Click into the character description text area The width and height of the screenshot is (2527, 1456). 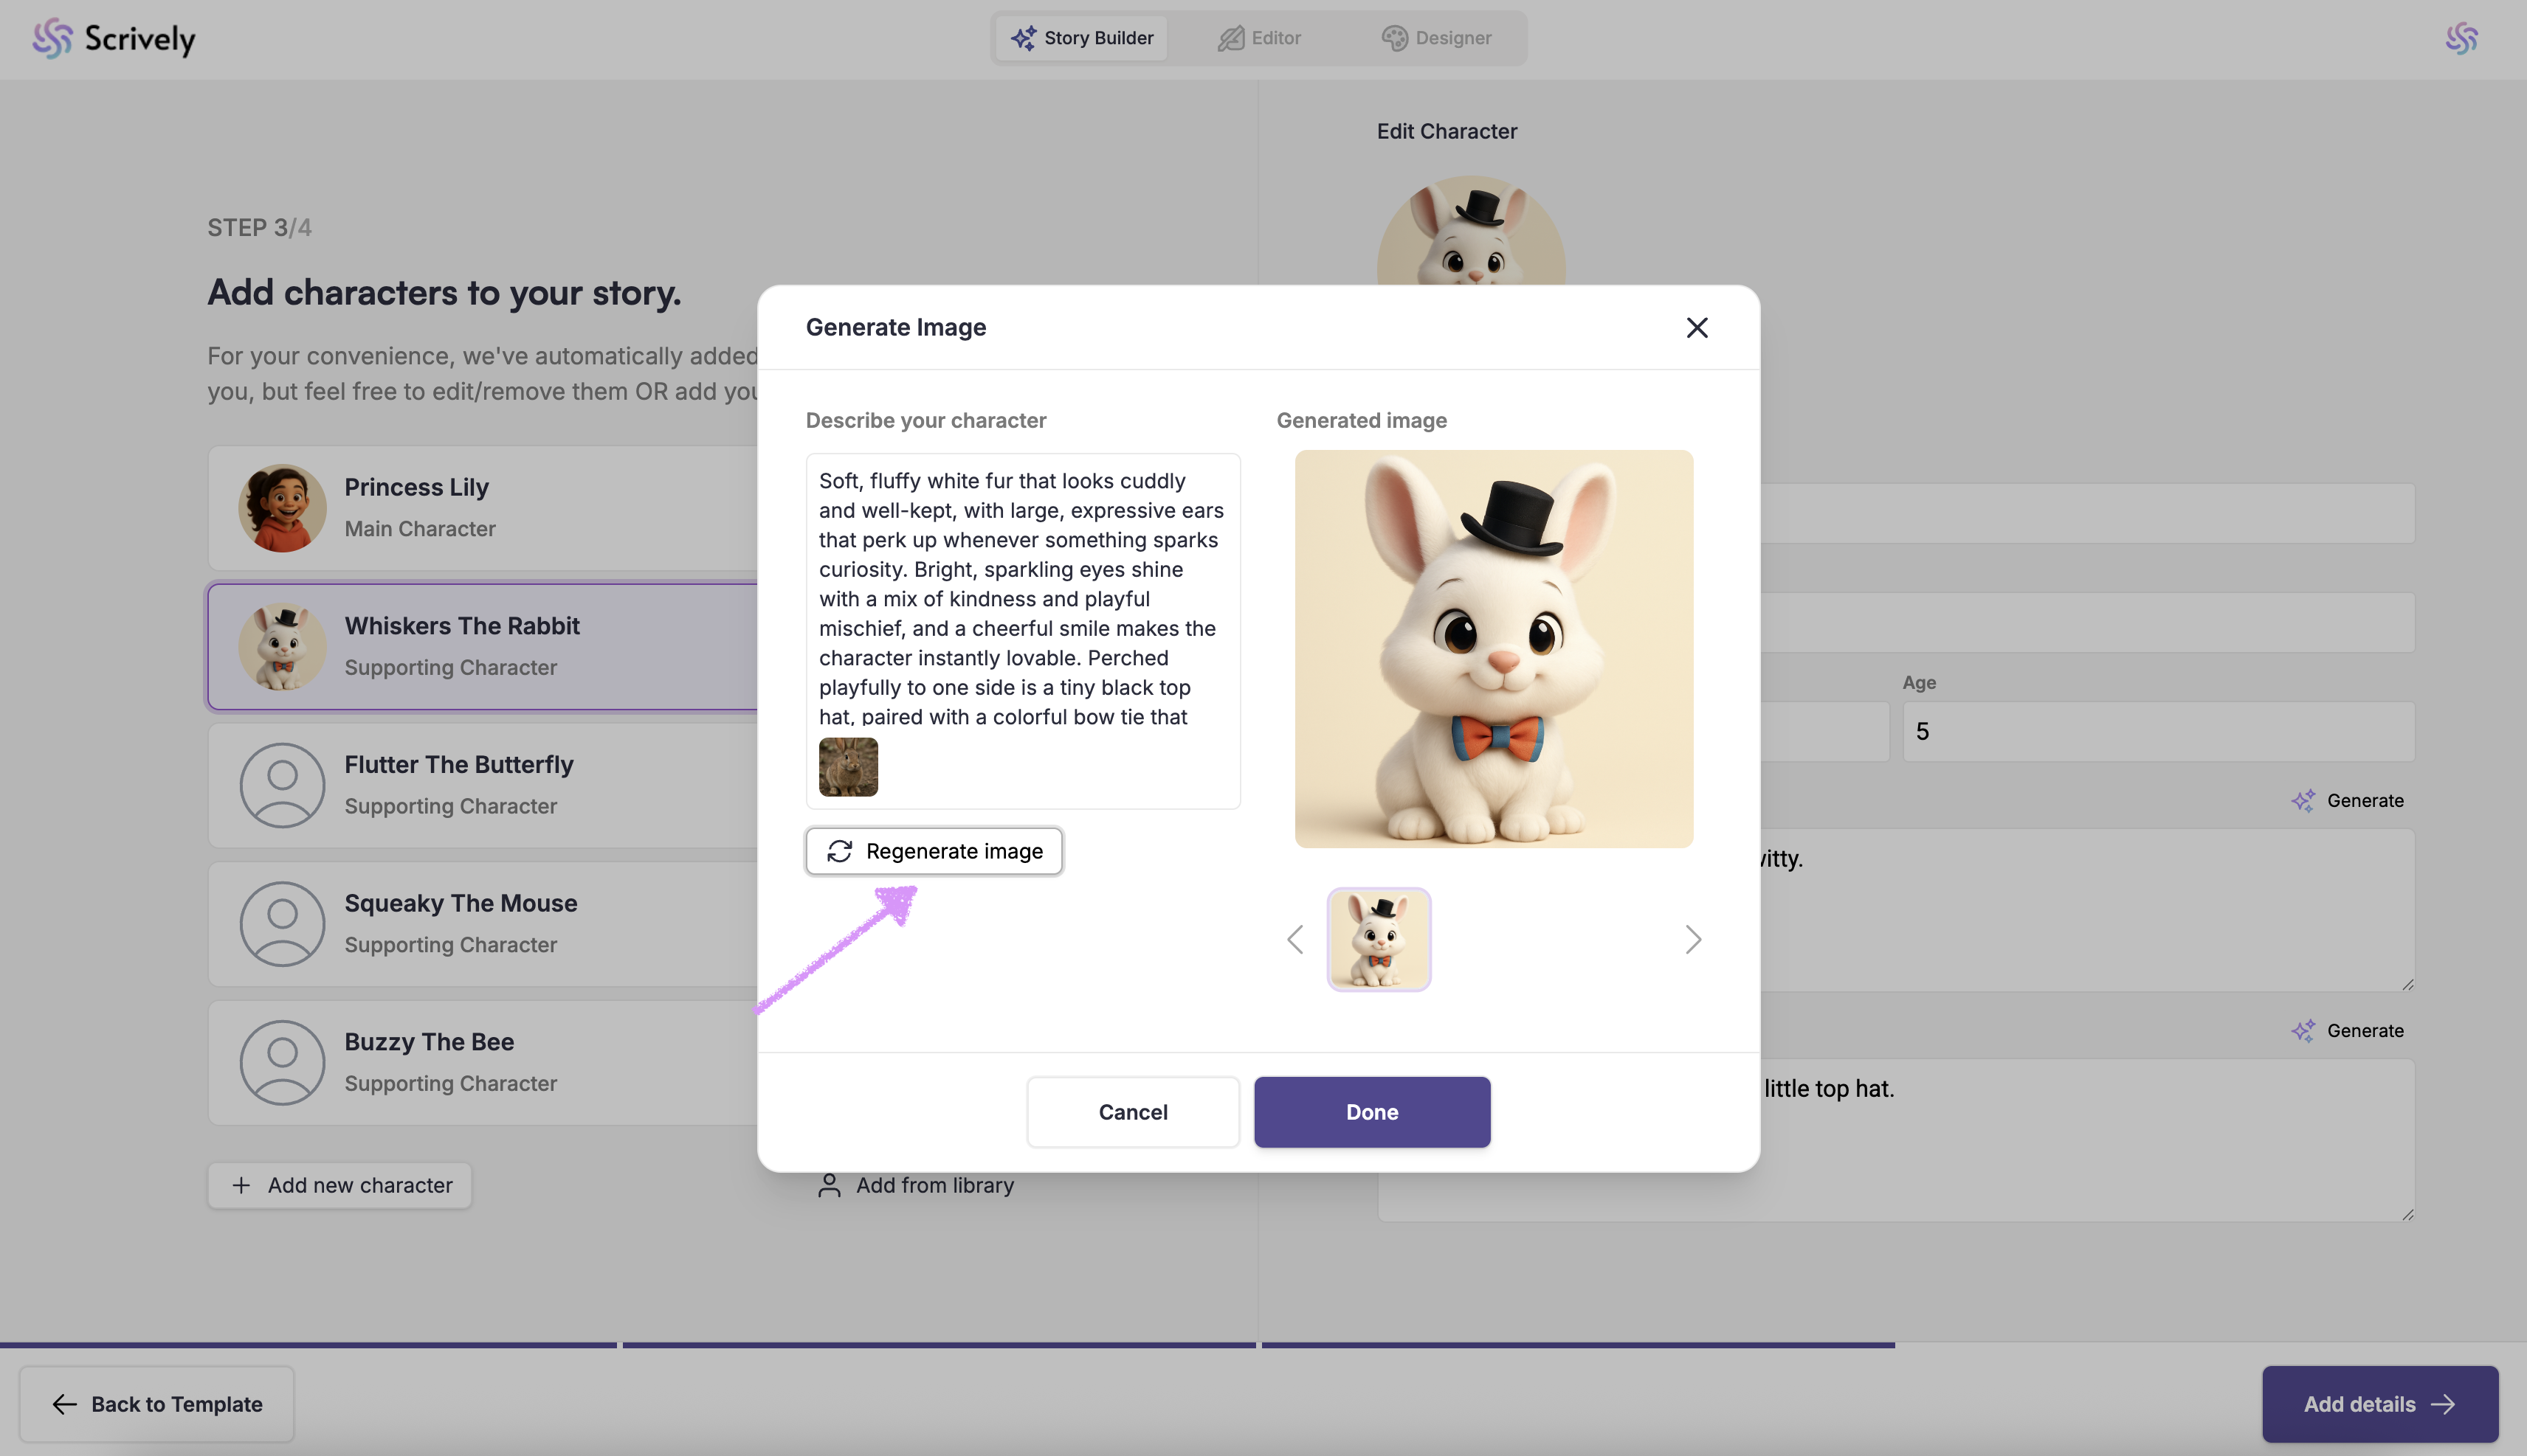click(x=1021, y=598)
